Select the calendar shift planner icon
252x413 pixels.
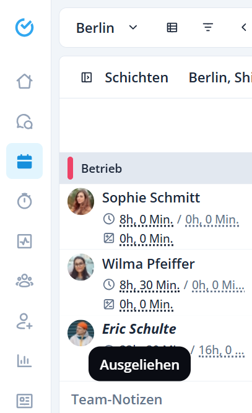point(25,161)
